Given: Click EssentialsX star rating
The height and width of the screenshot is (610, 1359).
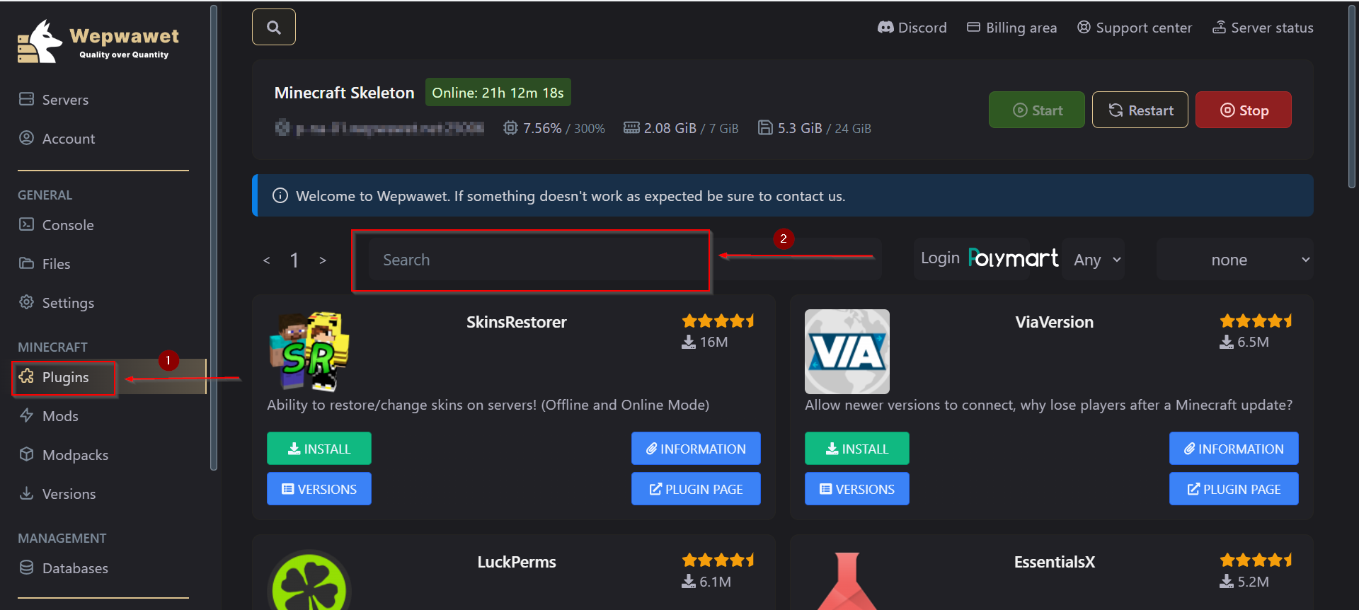Looking at the screenshot, I should point(1256,560).
